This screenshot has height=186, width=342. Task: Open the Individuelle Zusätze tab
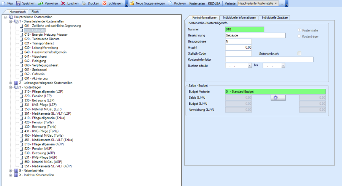275,17
